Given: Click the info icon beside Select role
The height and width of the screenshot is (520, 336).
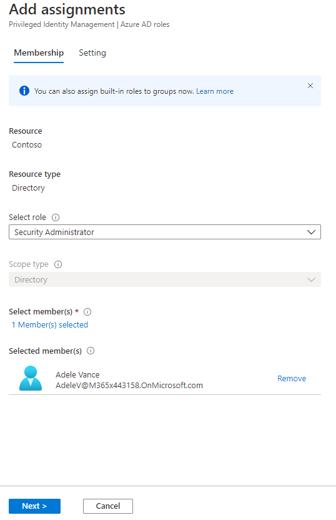Looking at the screenshot, I should point(56,217).
